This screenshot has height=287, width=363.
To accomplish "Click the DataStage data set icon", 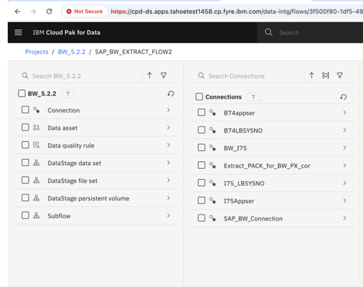I will [x=36, y=163].
